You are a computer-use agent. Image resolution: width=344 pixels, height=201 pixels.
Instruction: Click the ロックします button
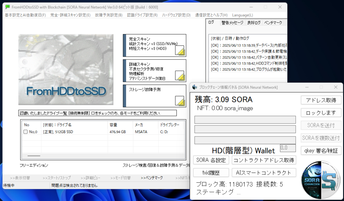pos(321,113)
